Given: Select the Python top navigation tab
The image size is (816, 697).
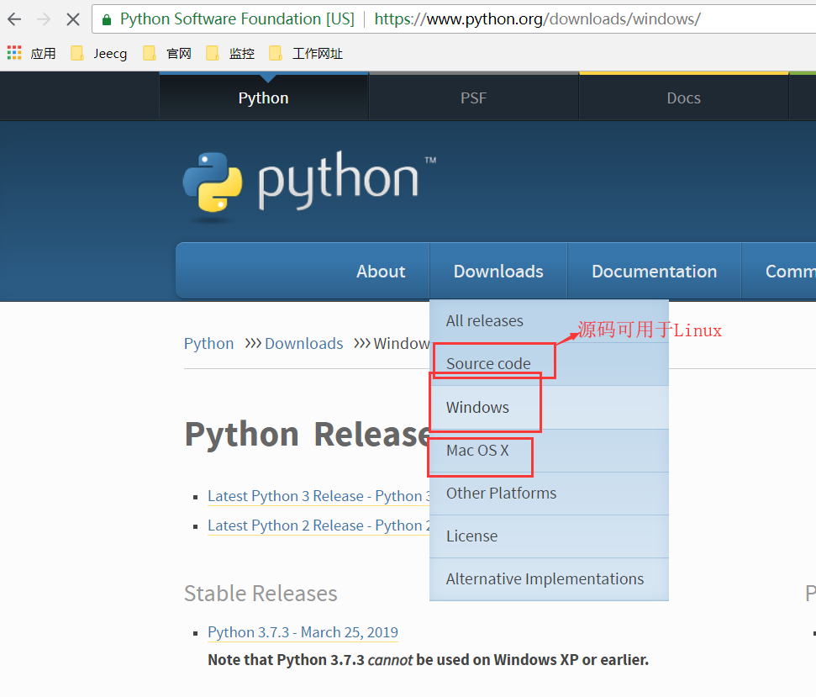Looking at the screenshot, I should click(263, 98).
